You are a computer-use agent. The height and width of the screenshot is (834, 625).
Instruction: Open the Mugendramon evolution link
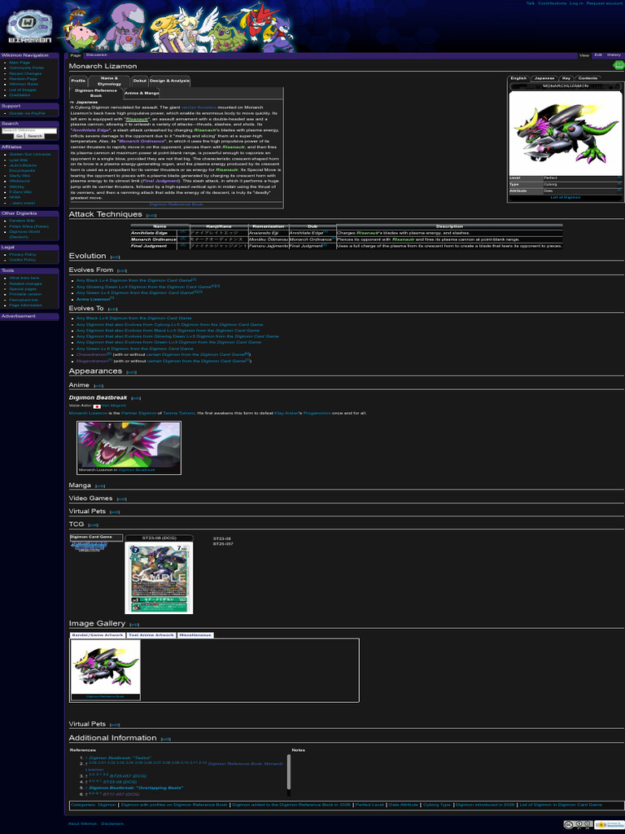point(93,361)
